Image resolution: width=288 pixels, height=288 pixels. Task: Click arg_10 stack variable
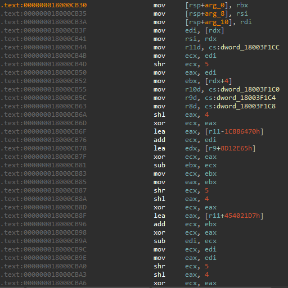point(217,22)
